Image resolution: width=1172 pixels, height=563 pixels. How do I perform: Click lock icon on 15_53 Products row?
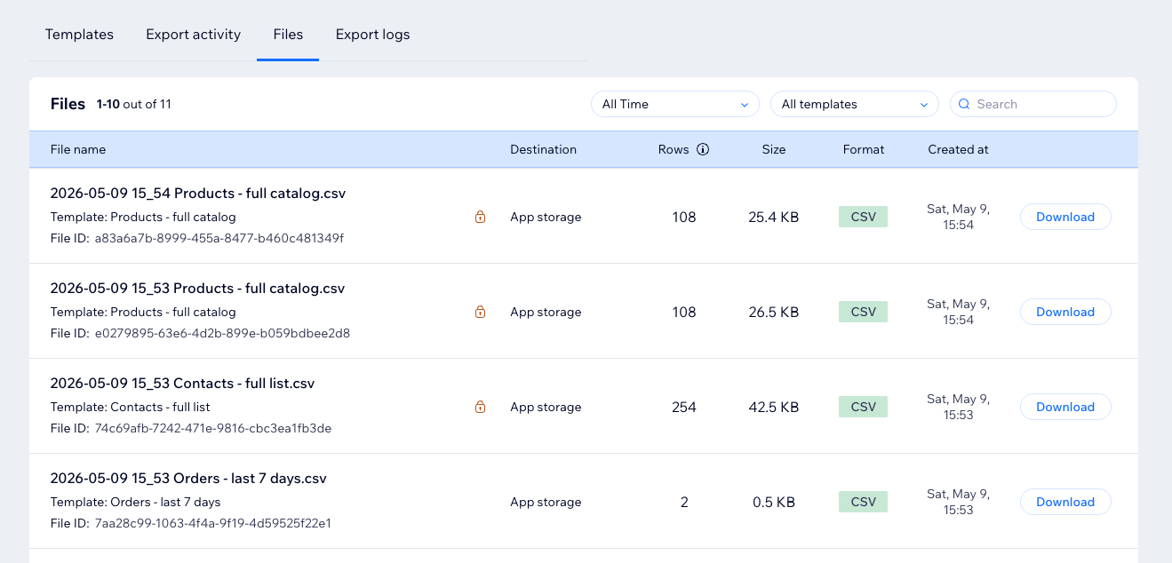coord(480,312)
